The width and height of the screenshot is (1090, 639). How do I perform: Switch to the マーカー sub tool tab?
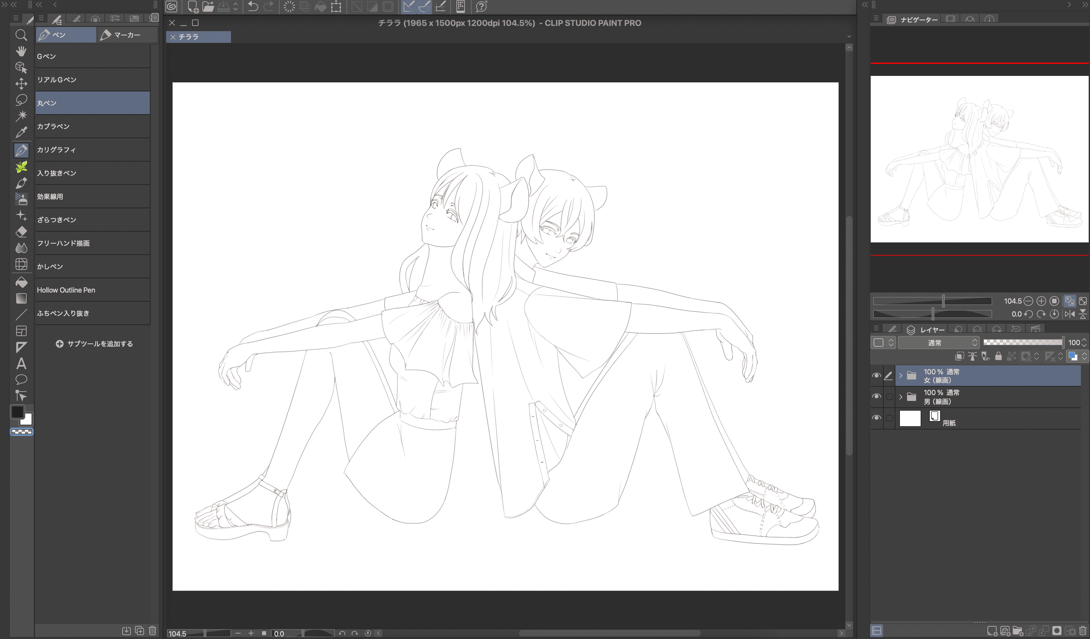pos(127,35)
